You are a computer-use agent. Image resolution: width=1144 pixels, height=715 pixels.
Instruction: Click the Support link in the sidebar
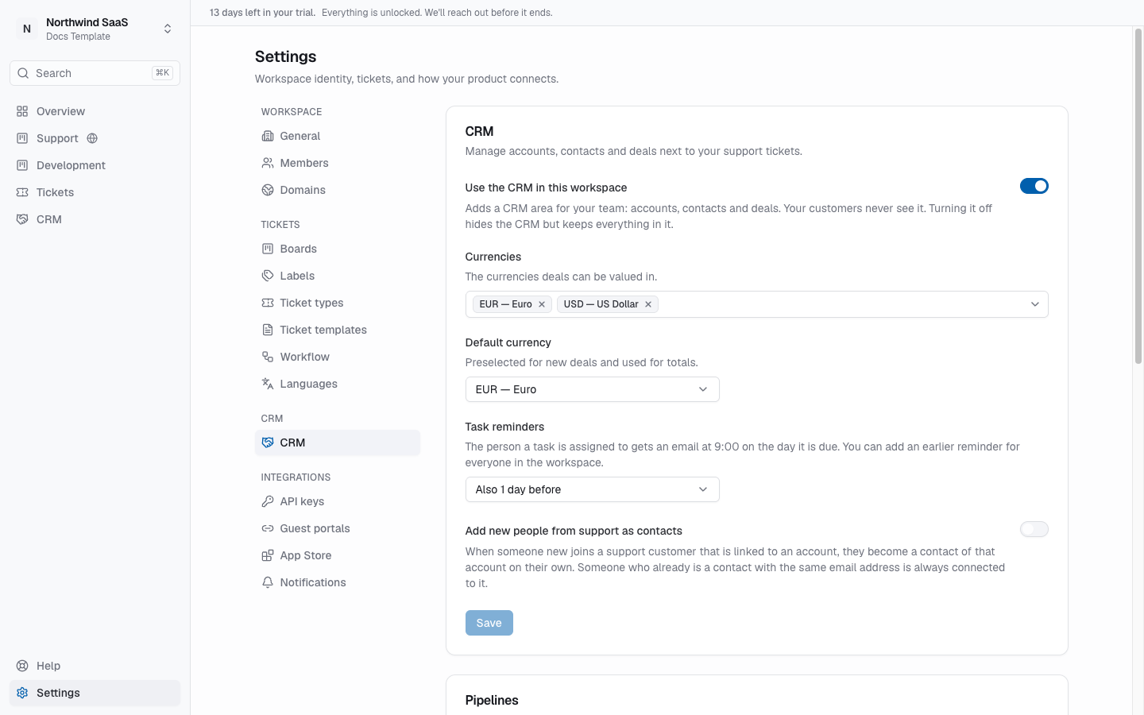point(57,138)
